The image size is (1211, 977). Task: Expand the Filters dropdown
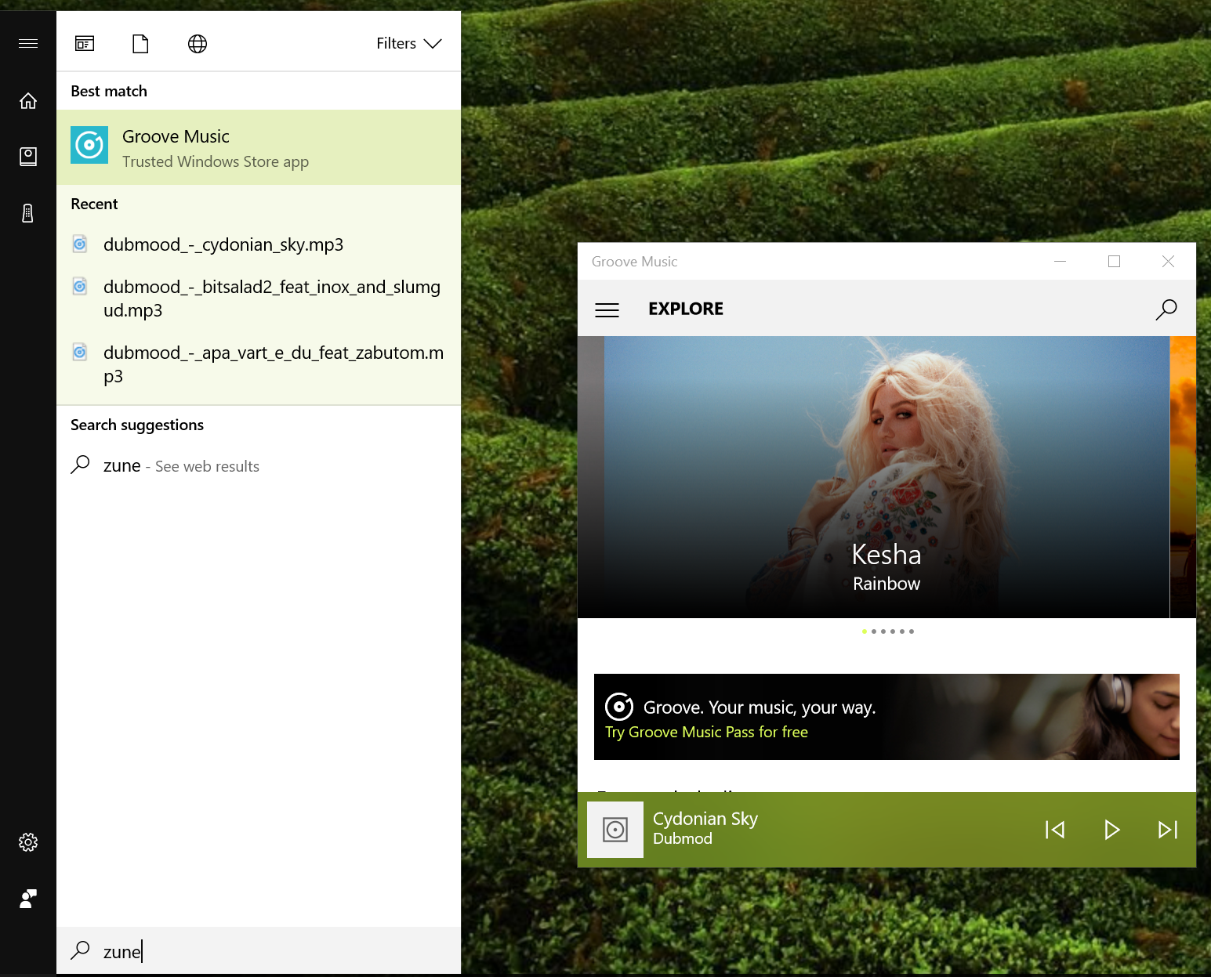[409, 44]
